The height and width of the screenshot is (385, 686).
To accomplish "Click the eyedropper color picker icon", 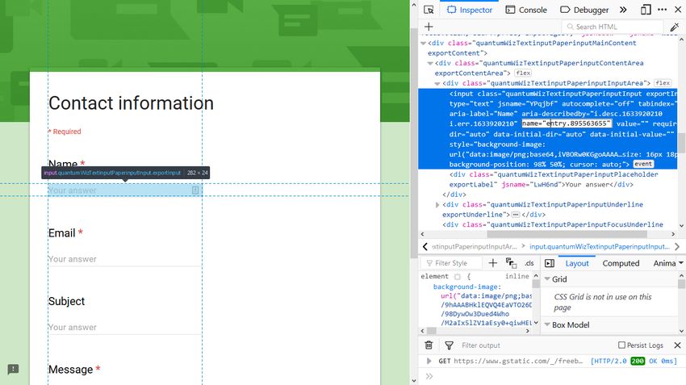I will 676,27.
